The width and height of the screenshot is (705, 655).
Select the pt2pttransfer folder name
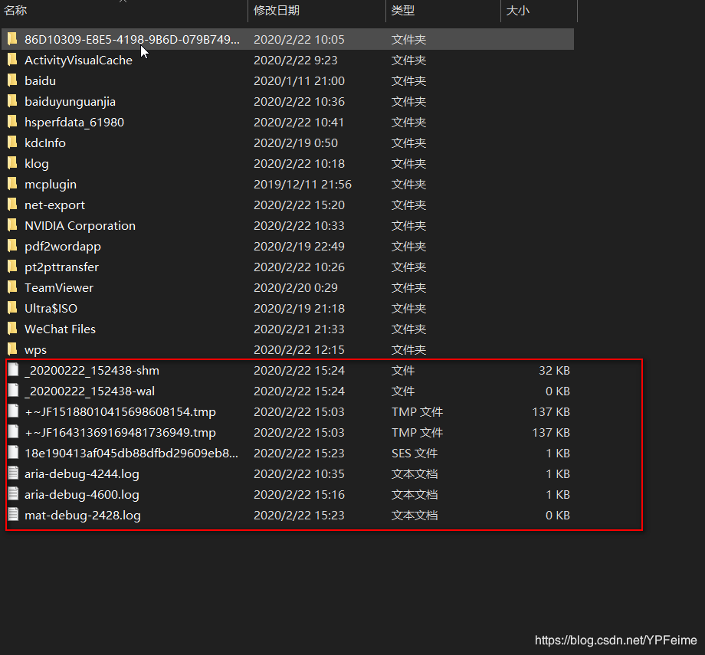coord(61,267)
